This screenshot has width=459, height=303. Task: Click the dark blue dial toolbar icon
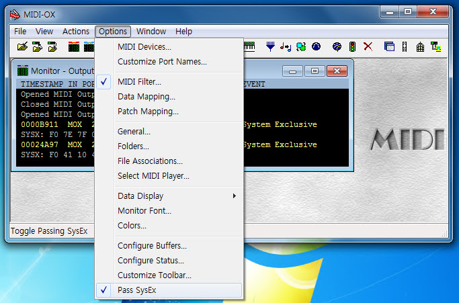(316, 46)
